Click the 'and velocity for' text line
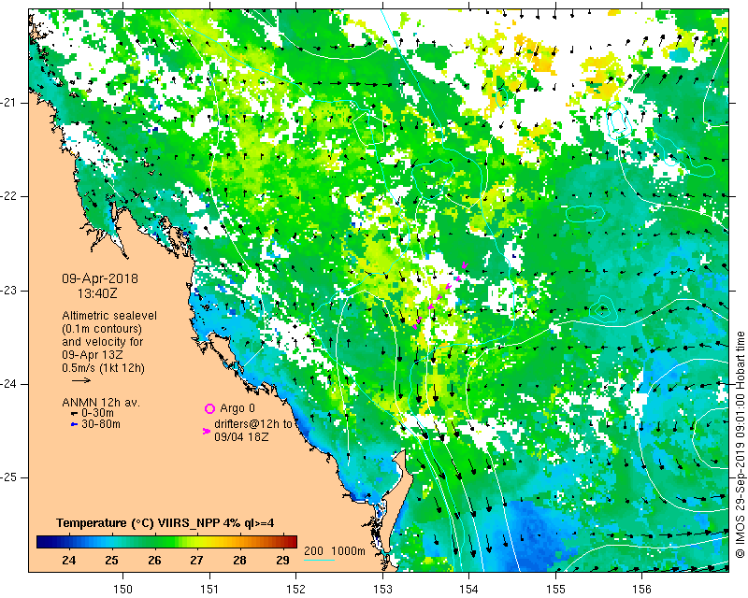 103,342
